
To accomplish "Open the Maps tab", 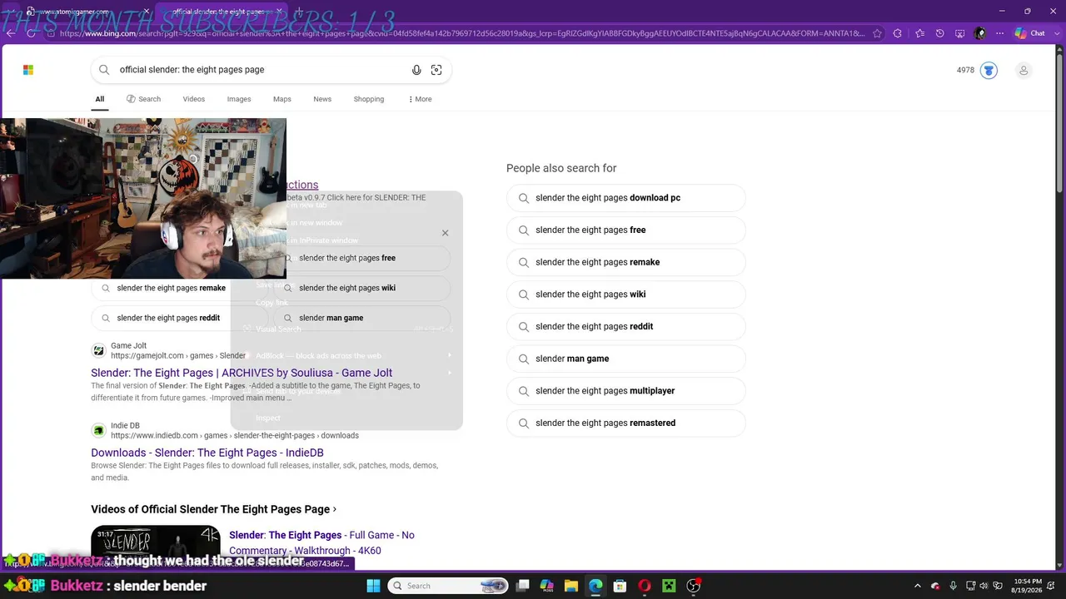I will point(282,99).
